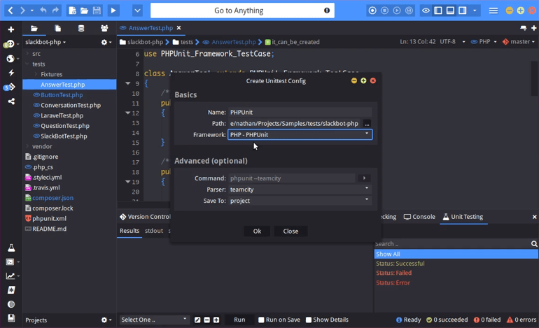539x328 pixels.
Task: Open the Save To project dropdown
Action: point(300,201)
